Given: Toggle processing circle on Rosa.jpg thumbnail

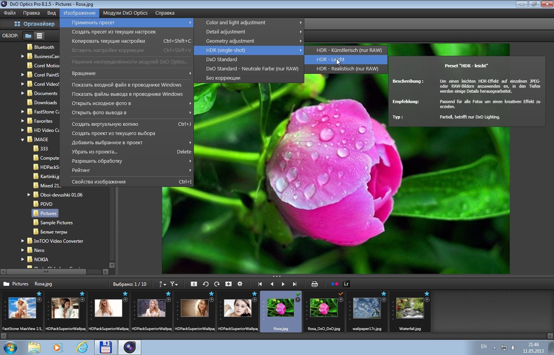Looking at the screenshot, I should pos(298,300).
